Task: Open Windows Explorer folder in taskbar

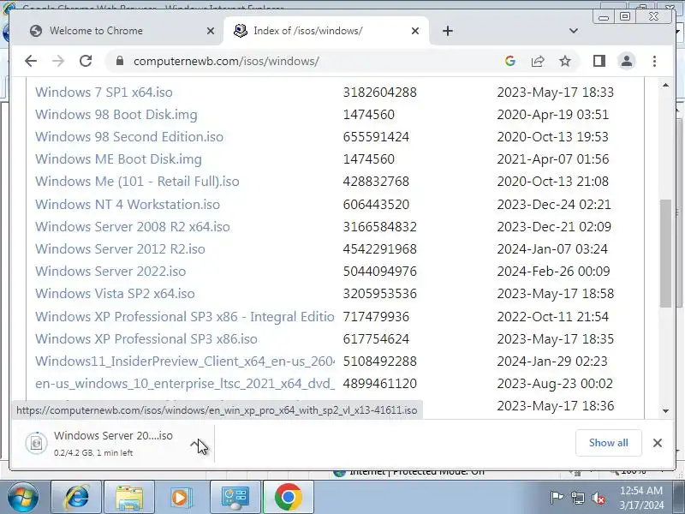Action: pos(129,497)
